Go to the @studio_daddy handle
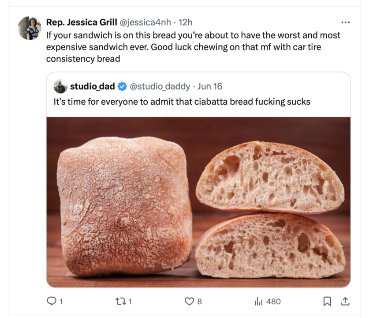This screenshot has height=318, width=373. pyautogui.click(x=160, y=87)
